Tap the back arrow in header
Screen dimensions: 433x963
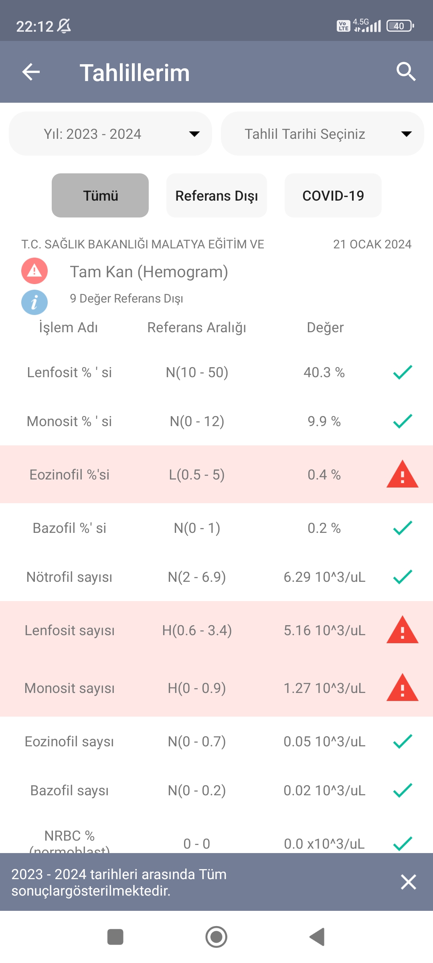(31, 72)
